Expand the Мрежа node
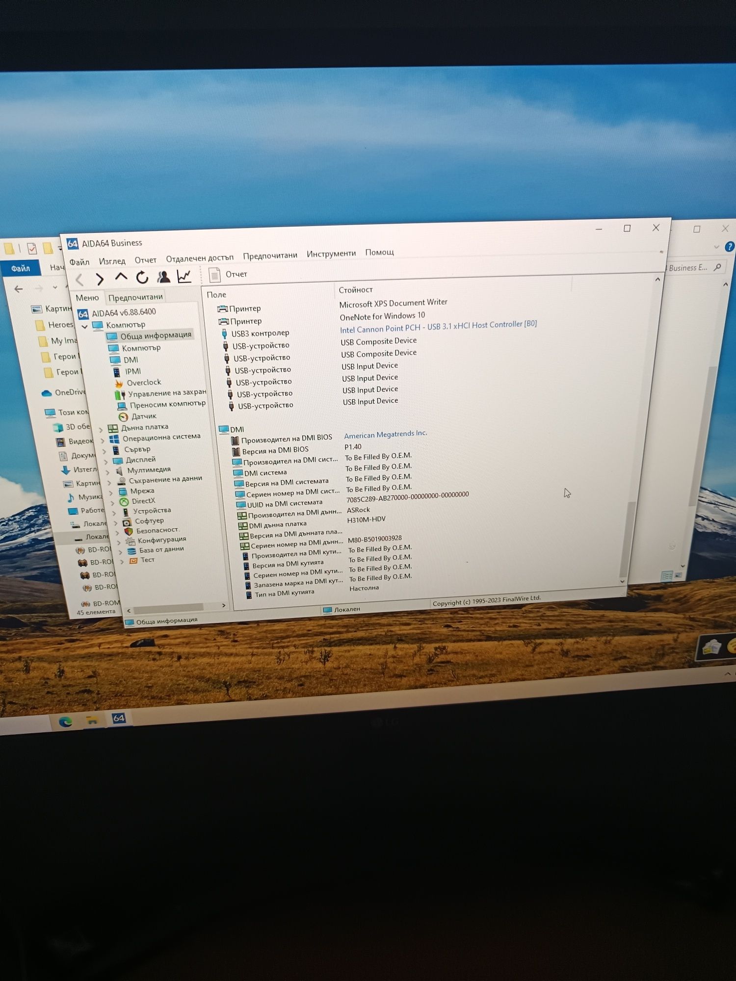736x981 pixels. click(111, 492)
